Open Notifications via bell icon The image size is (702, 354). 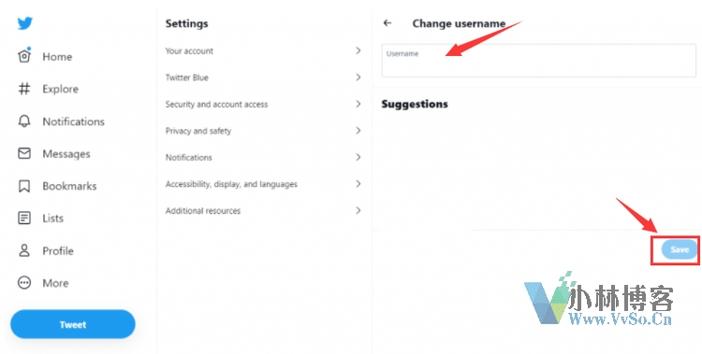[x=24, y=121]
